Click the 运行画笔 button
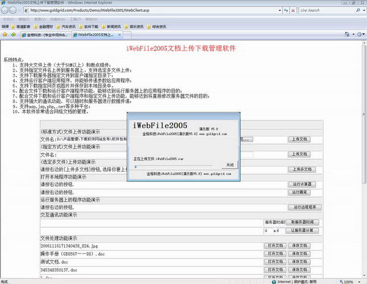The height and width of the screenshot is (284, 367). [299, 193]
